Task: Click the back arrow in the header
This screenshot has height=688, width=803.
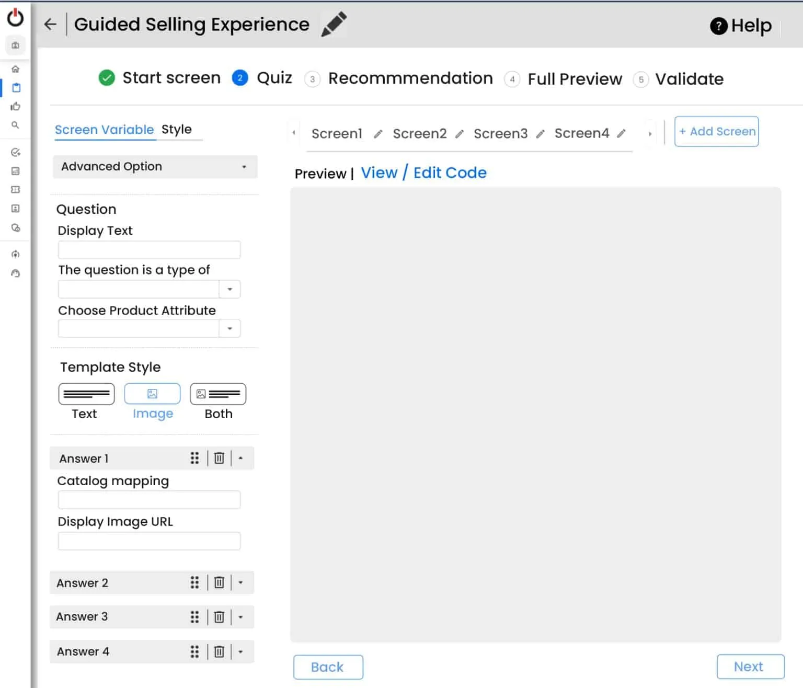Action: point(50,24)
